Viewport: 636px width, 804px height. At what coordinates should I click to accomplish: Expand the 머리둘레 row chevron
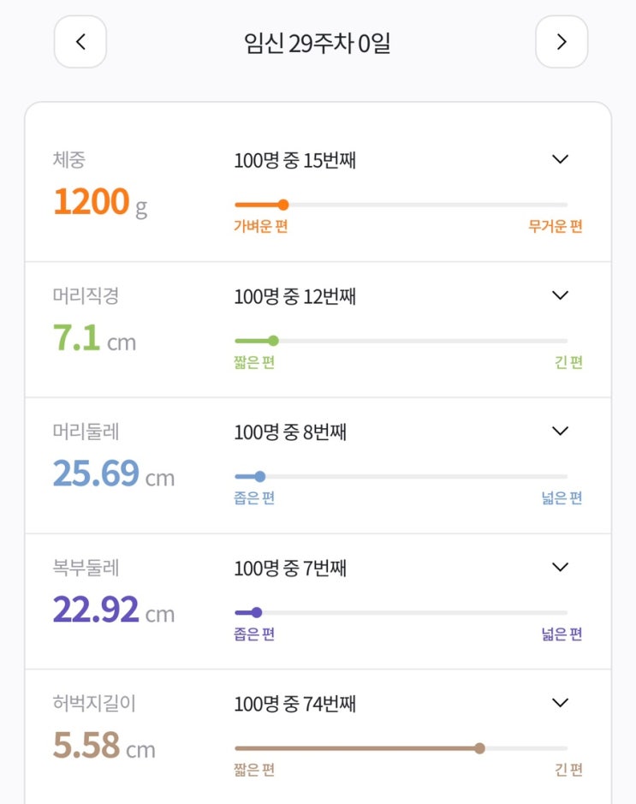pos(560,431)
